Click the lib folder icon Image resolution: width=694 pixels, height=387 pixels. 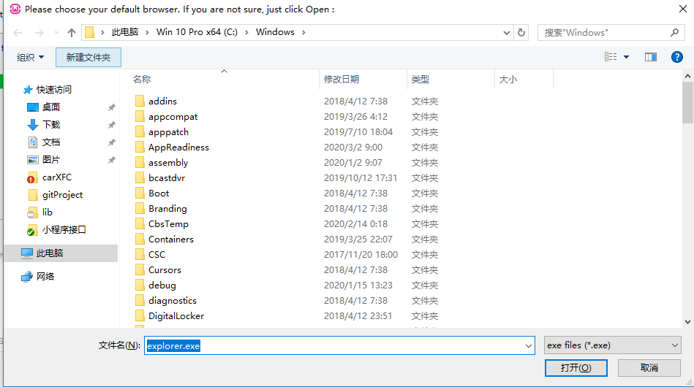point(32,212)
